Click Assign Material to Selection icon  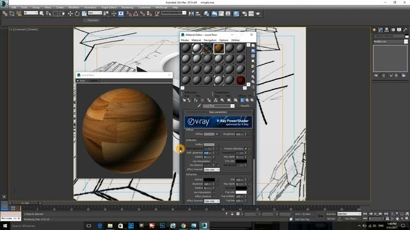point(195,100)
